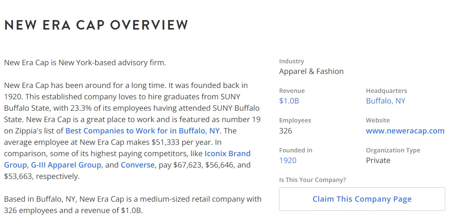Click the New York-based advisory firm sentence

(85, 63)
